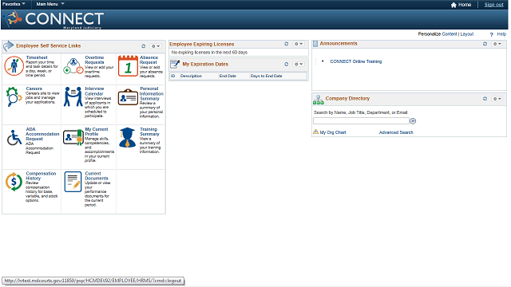The image size is (511, 287).
Task: Refresh the My Expiration Dates pagelet
Action: 287,64
